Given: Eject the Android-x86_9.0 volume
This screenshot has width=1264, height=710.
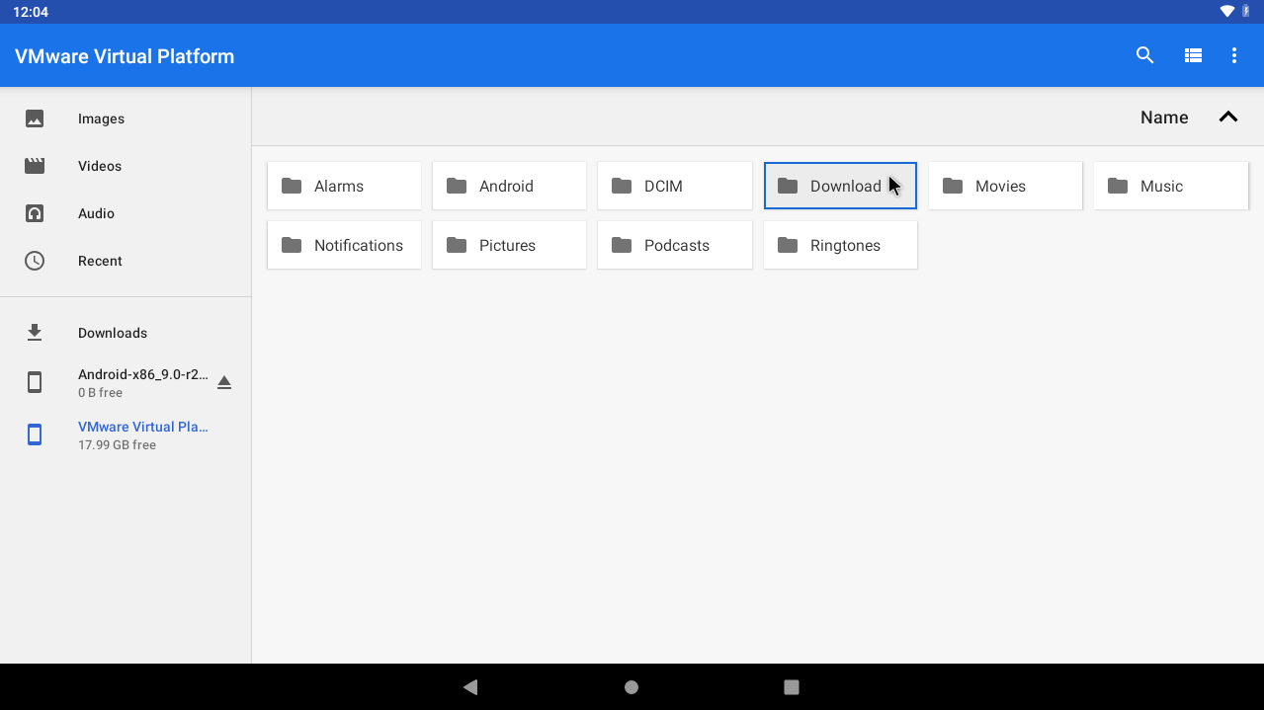Looking at the screenshot, I should click(224, 382).
